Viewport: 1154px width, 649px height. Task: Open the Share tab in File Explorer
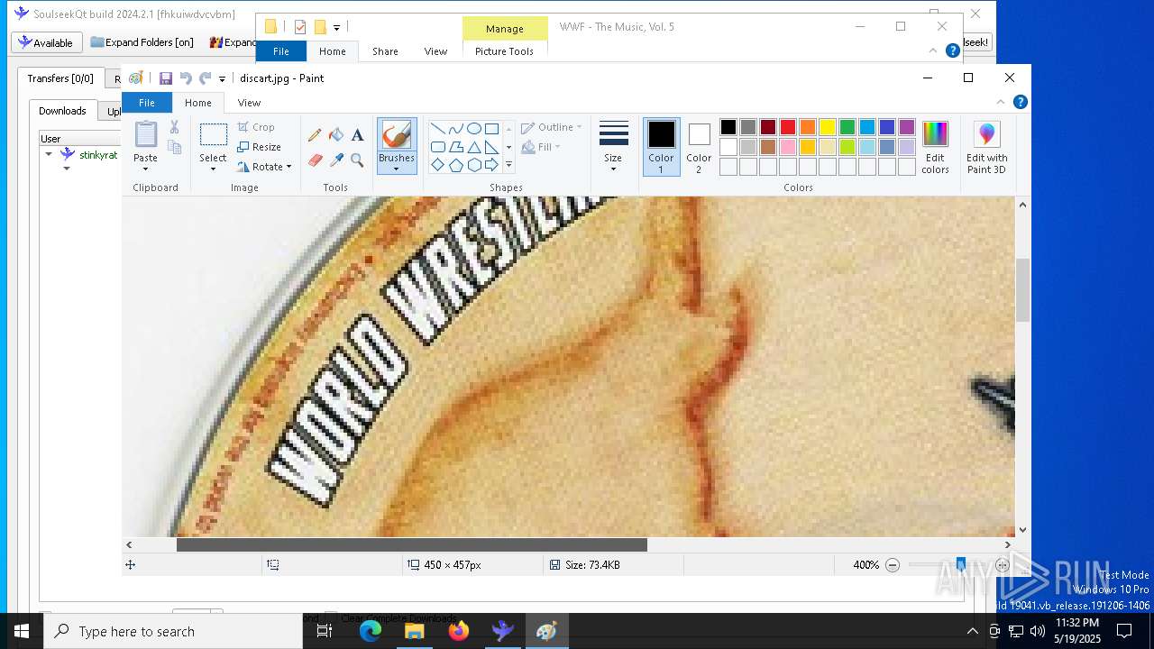(x=385, y=51)
